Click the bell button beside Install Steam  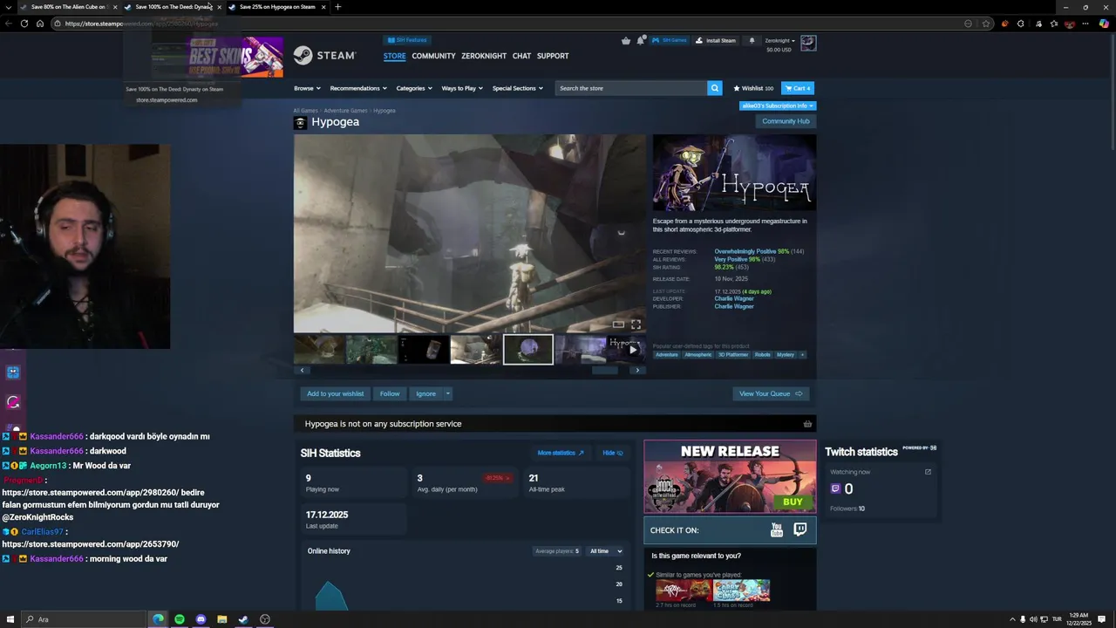click(x=752, y=40)
